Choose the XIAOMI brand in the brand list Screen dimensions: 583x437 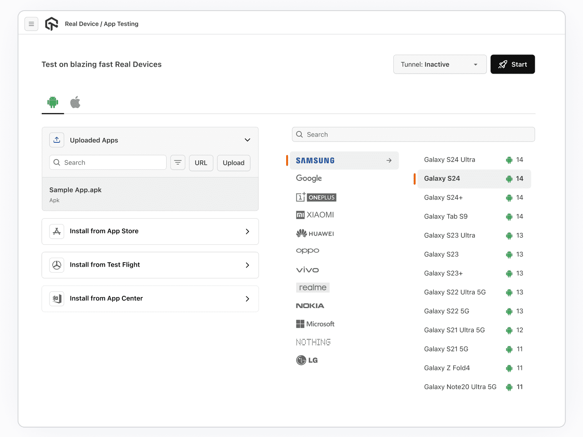tap(315, 214)
